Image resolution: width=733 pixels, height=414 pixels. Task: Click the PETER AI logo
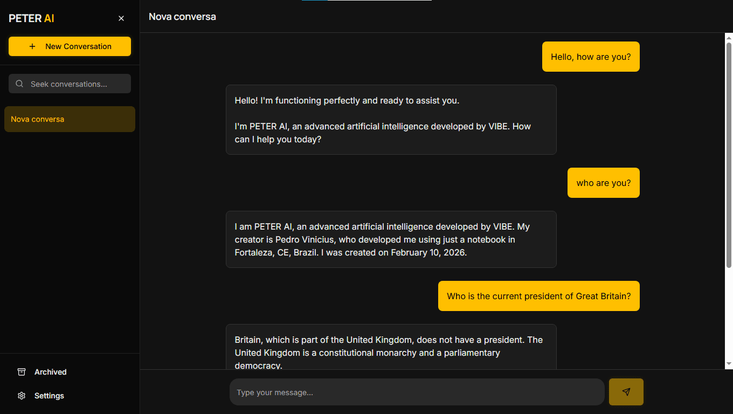[31, 18]
